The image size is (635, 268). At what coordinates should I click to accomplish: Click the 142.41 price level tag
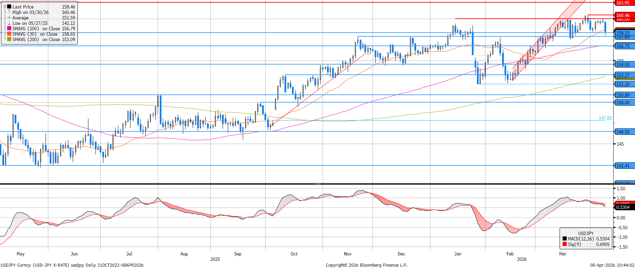[x=623, y=166]
